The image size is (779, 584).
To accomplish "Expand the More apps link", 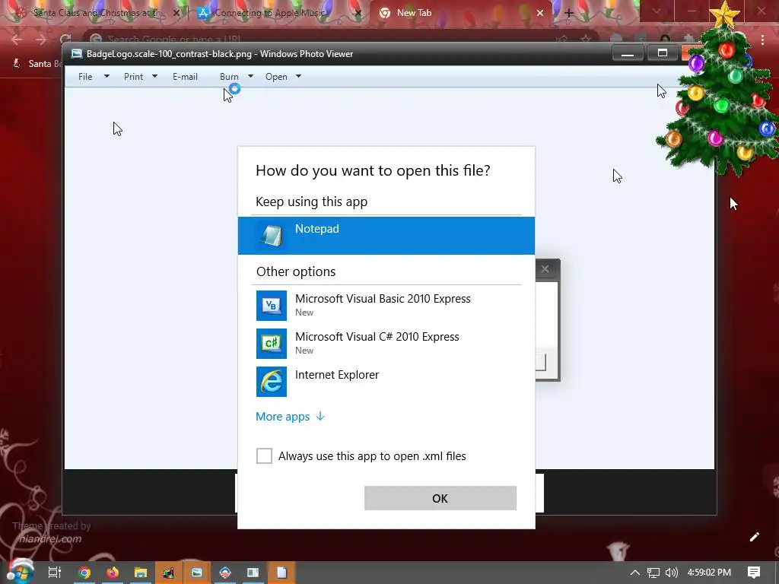I will pyautogui.click(x=290, y=417).
